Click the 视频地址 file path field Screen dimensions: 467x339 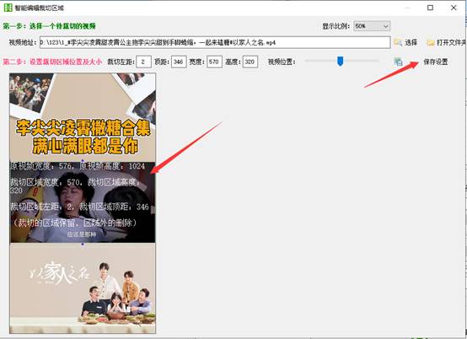pyautogui.click(x=215, y=43)
